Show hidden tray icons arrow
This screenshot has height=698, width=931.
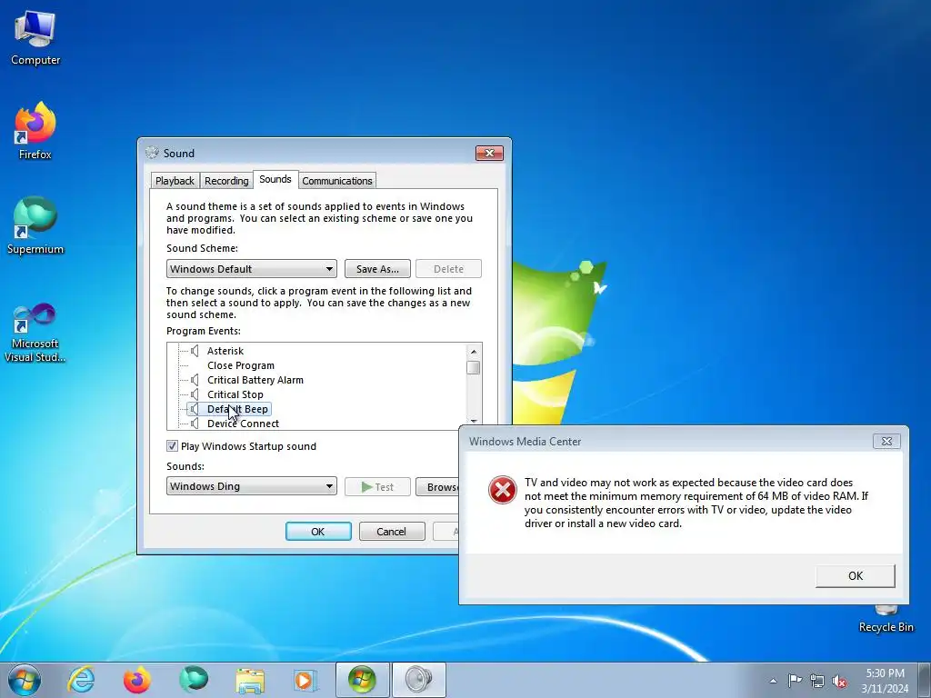point(773,681)
